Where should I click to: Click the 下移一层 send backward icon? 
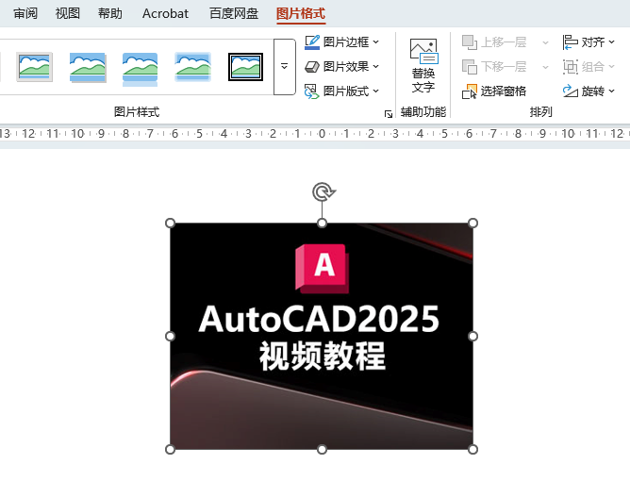point(470,67)
